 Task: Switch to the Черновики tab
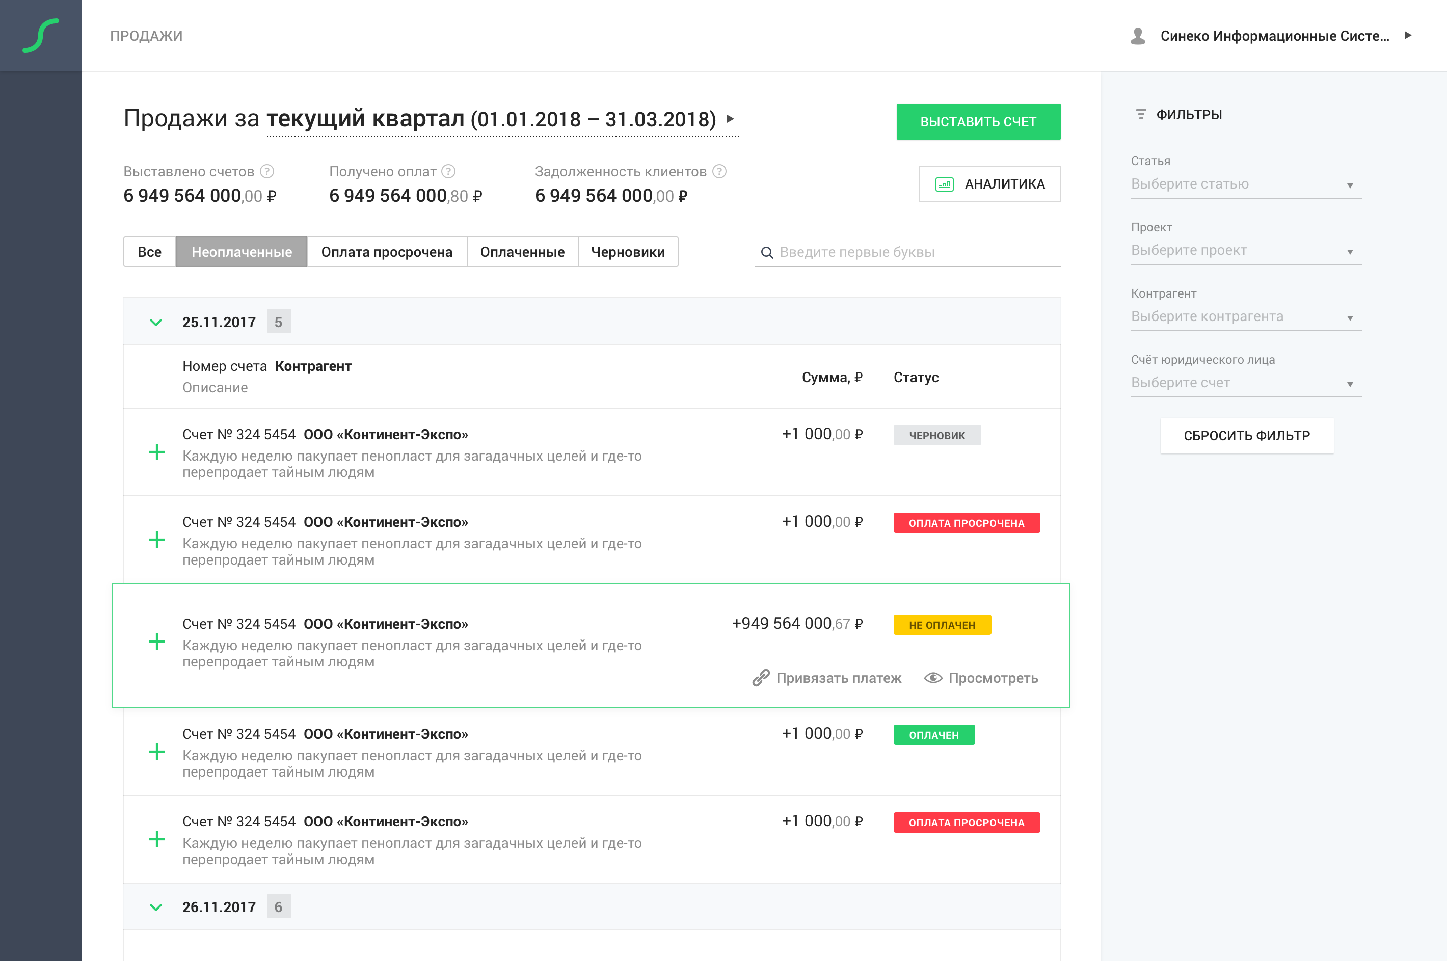coord(628,252)
